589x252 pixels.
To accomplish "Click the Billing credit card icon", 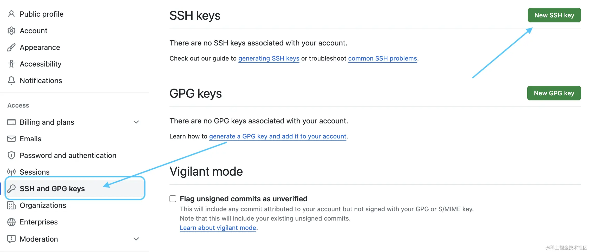I will [x=11, y=122].
